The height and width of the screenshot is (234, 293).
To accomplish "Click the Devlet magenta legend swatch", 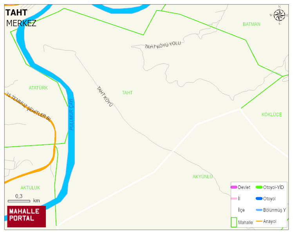I will click(x=234, y=187).
